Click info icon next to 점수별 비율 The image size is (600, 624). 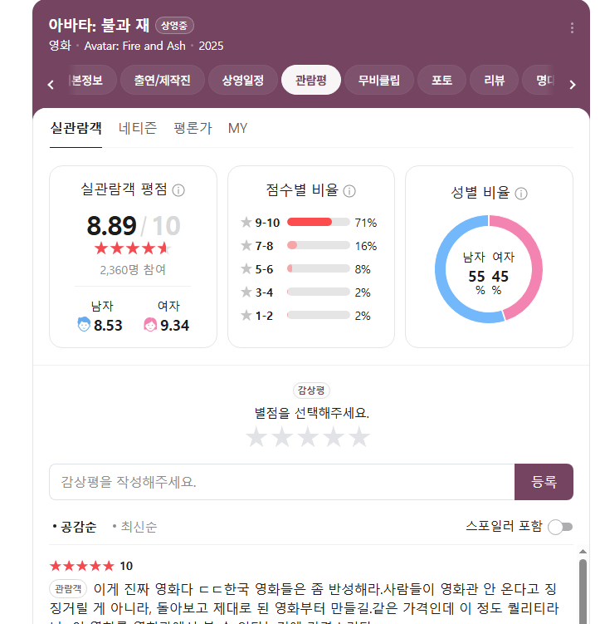(349, 191)
